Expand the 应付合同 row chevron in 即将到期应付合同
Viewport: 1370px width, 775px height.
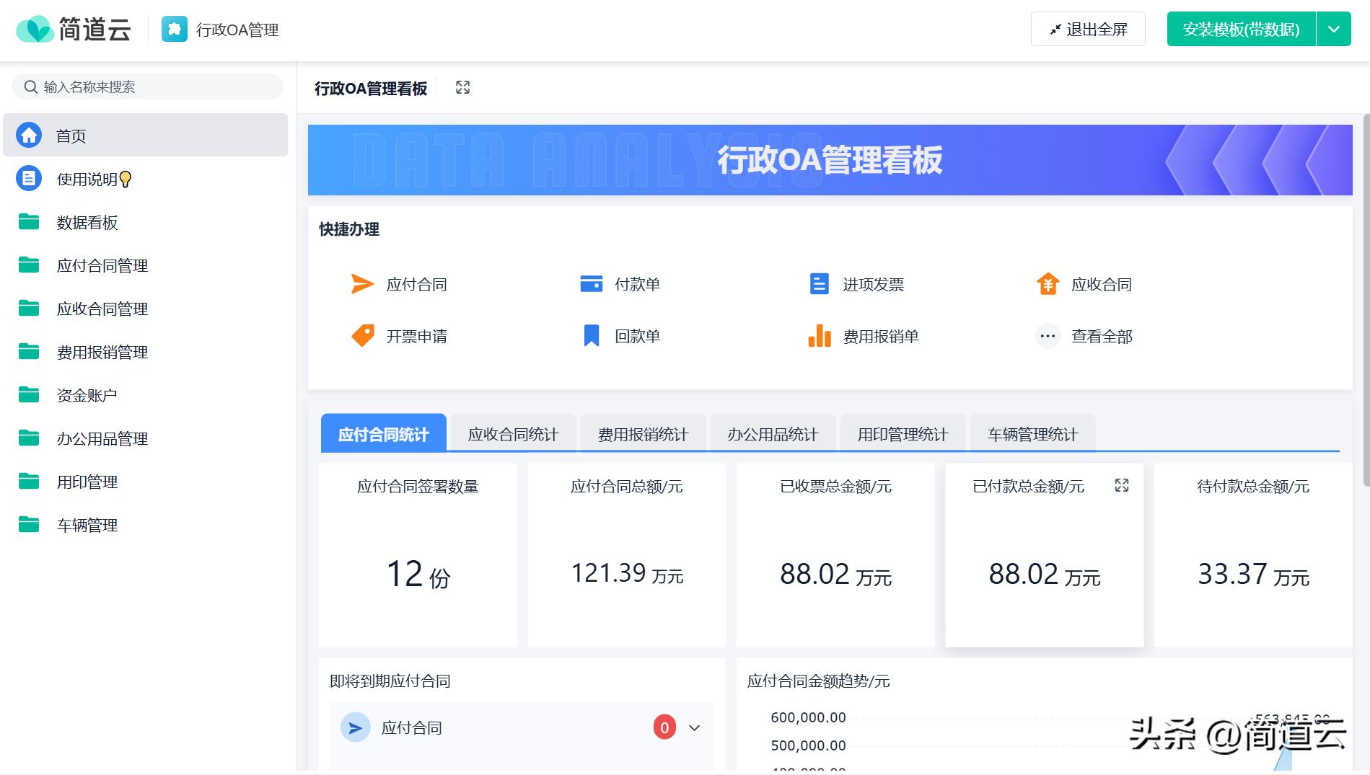click(x=694, y=727)
